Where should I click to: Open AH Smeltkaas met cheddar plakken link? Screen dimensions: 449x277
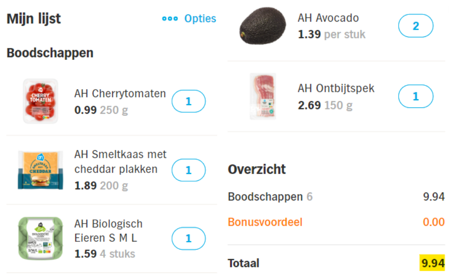pyautogui.click(x=120, y=161)
